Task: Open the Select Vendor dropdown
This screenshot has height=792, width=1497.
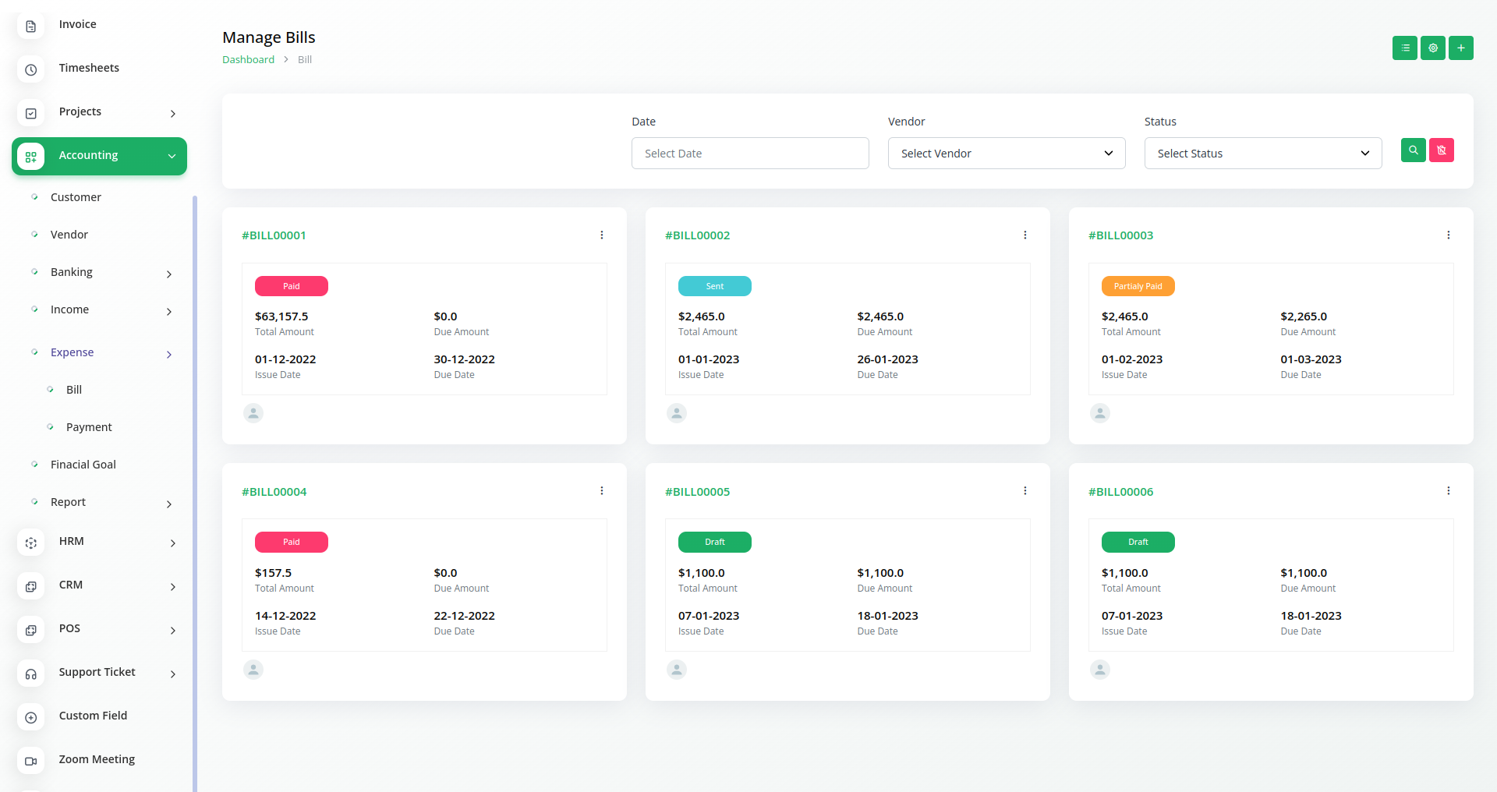Action: coord(1006,154)
